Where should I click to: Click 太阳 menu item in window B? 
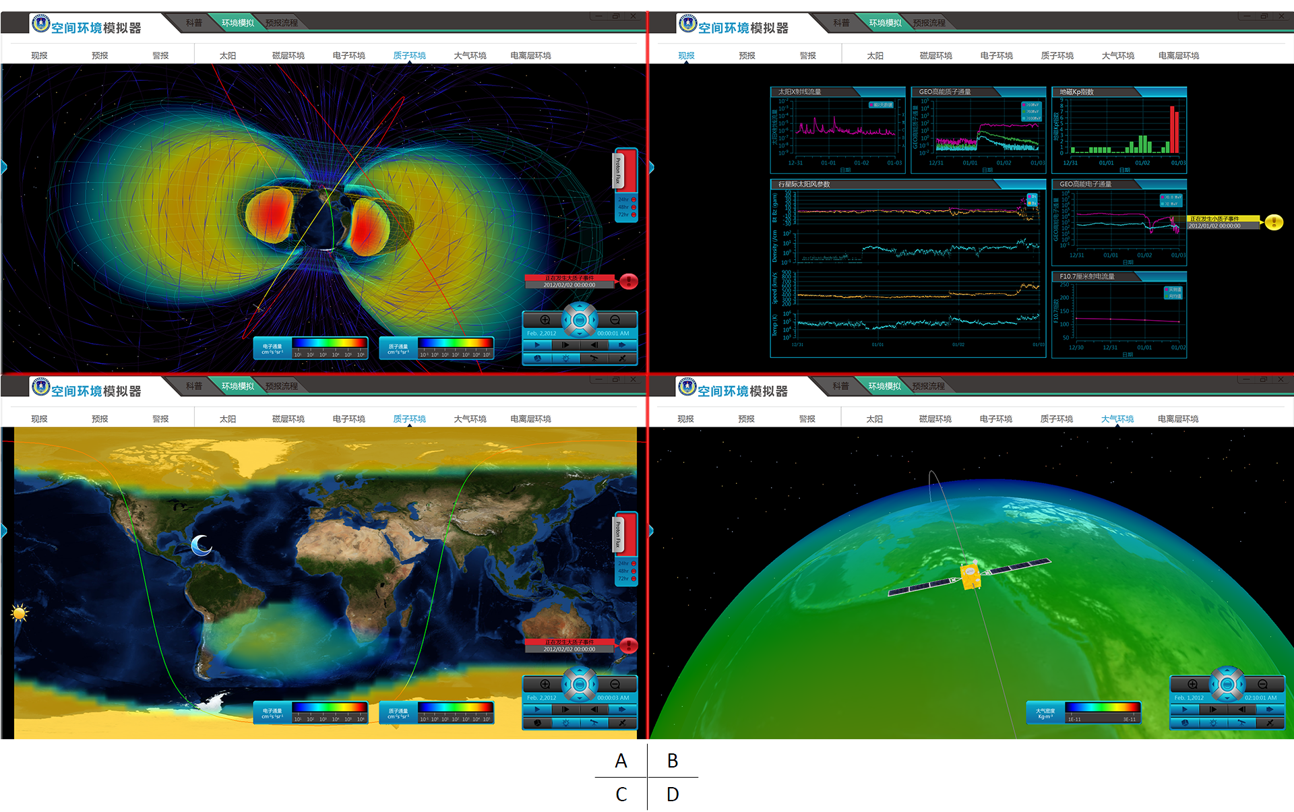875,55
